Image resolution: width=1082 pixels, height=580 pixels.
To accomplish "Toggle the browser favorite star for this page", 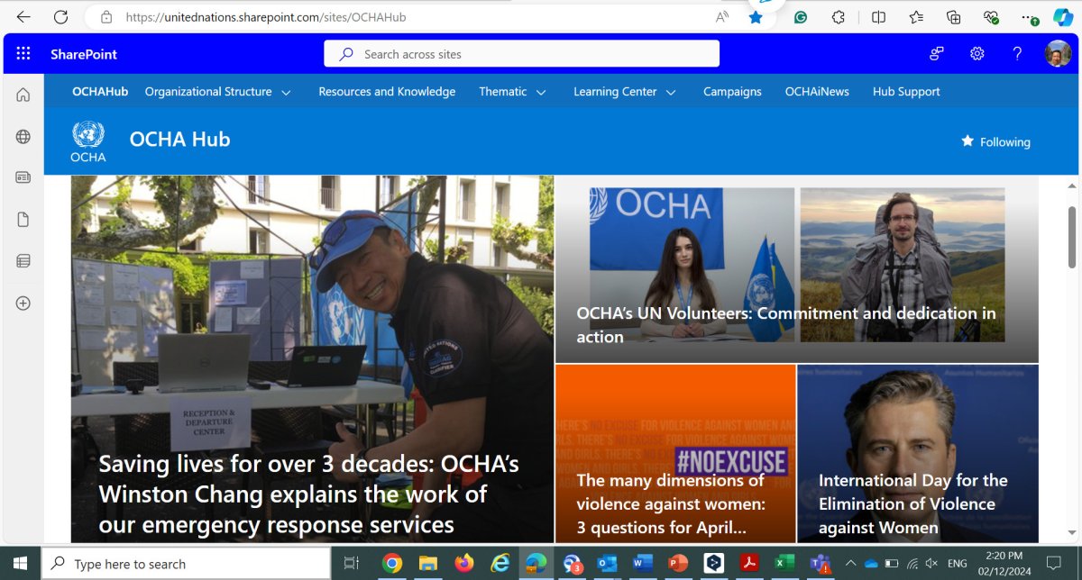I will pyautogui.click(x=756, y=17).
